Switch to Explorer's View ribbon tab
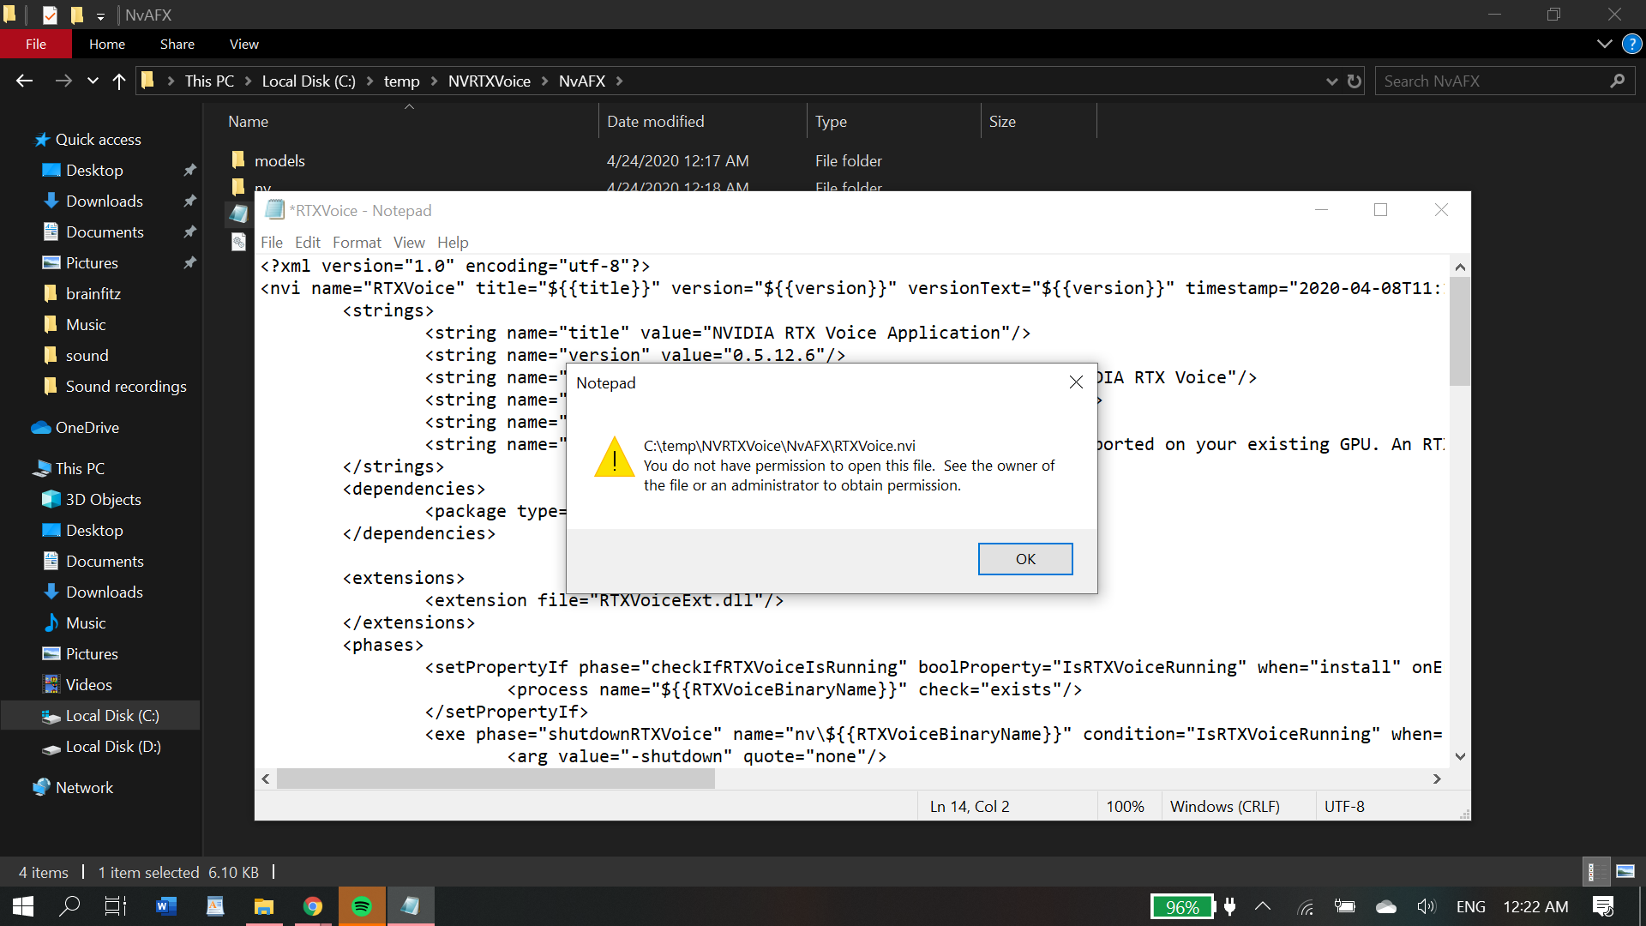The image size is (1646, 926). pyautogui.click(x=244, y=44)
